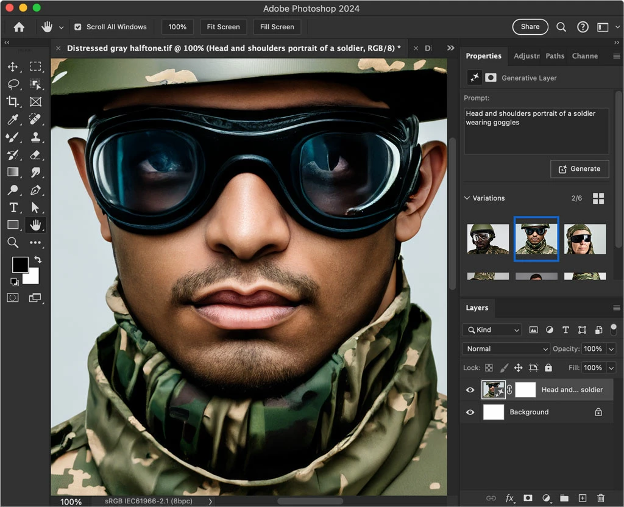
Task: Open the Normal blend mode dropdown
Action: coord(506,349)
